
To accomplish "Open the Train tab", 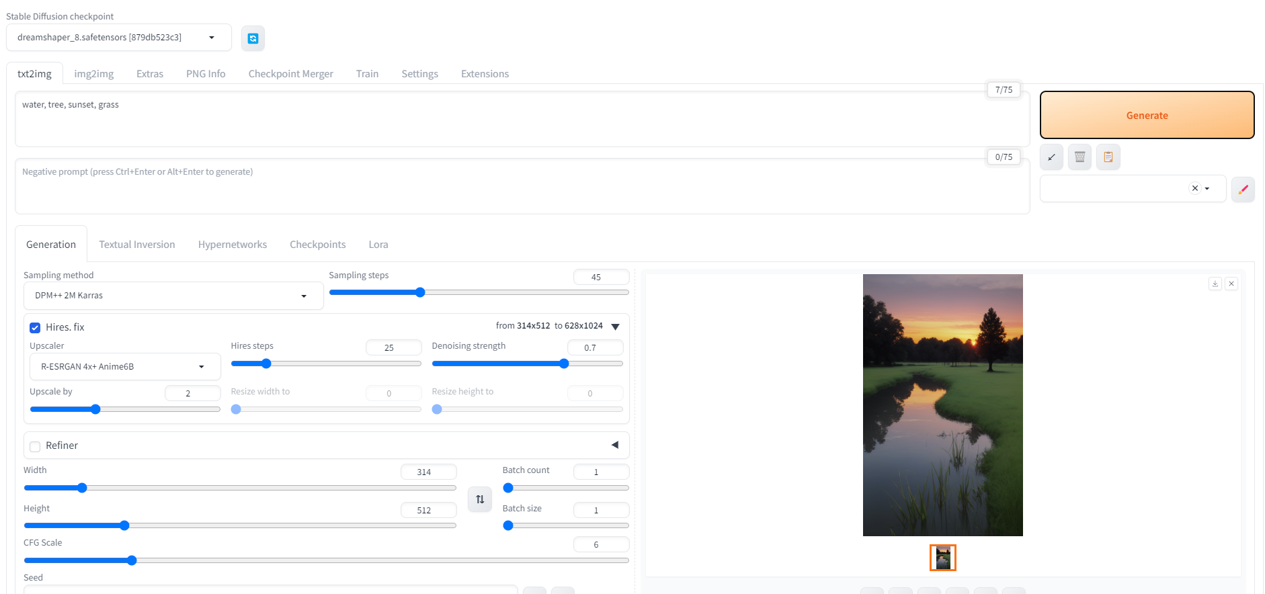I will [x=367, y=74].
